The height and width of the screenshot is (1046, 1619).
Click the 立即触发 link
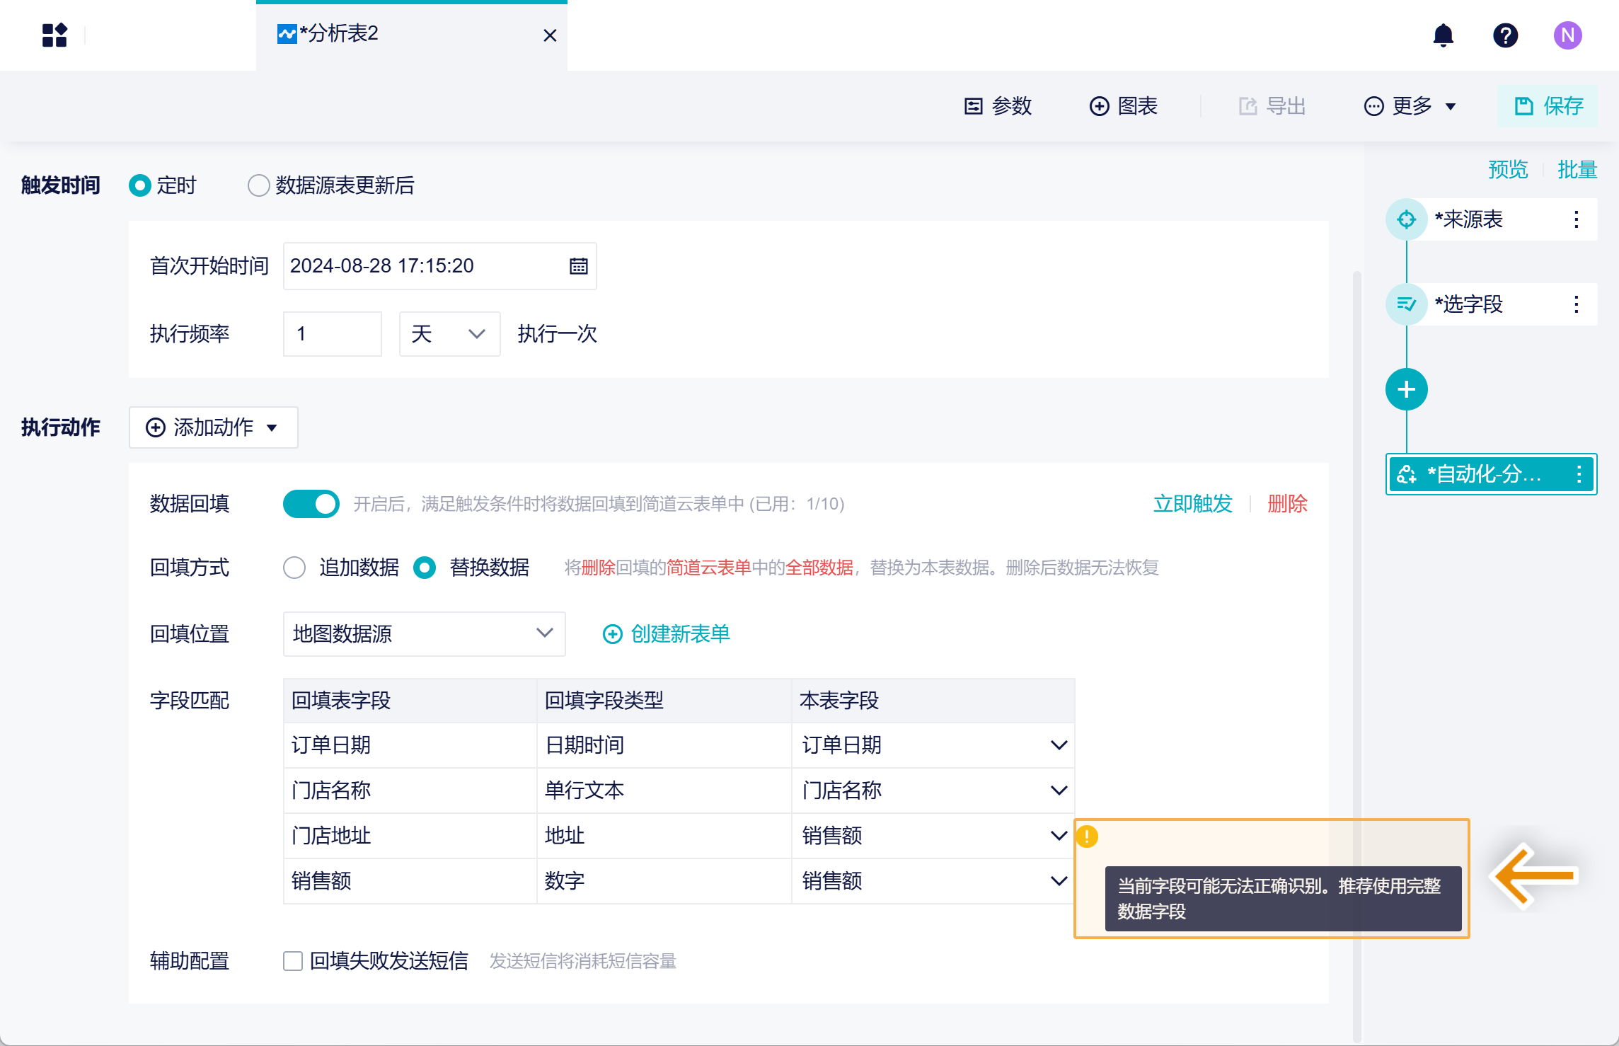1192,504
